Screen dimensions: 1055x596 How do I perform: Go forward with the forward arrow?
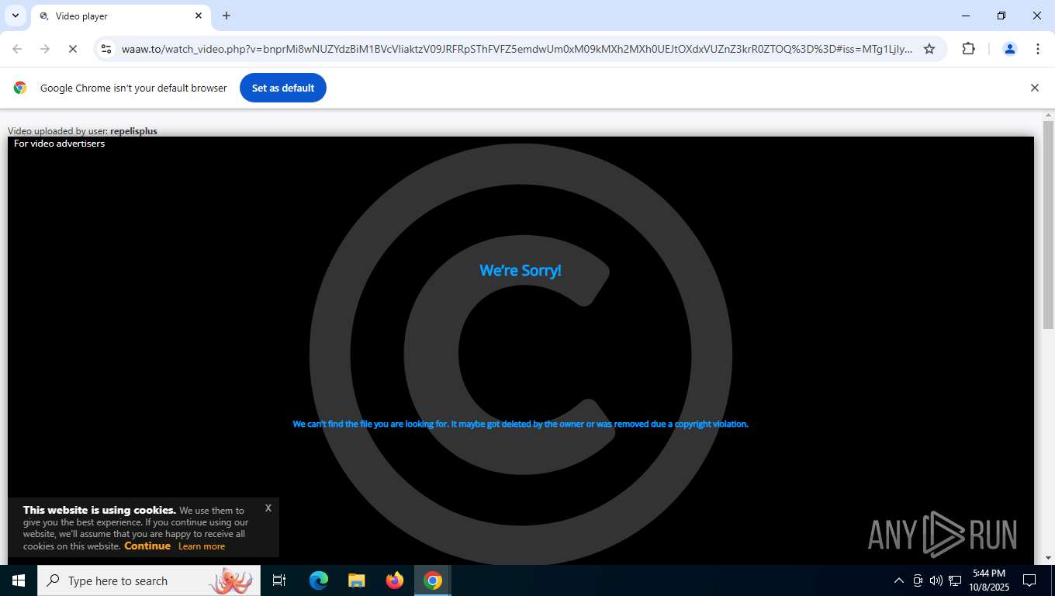point(45,49)
